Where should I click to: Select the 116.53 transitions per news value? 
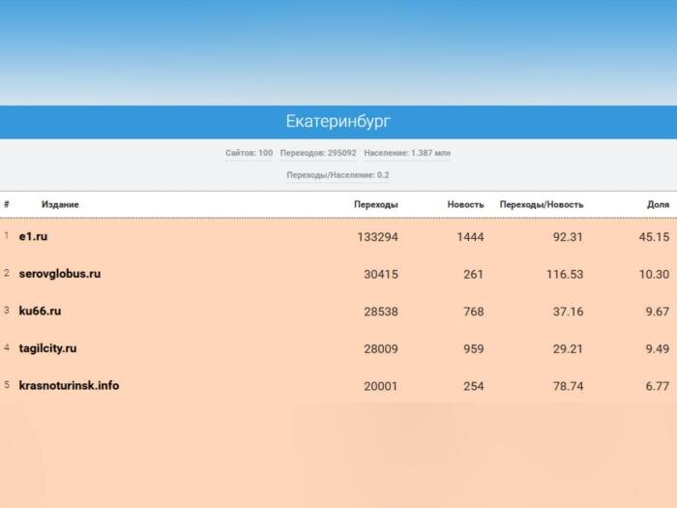pyautogui.click(x=565, y=274)
